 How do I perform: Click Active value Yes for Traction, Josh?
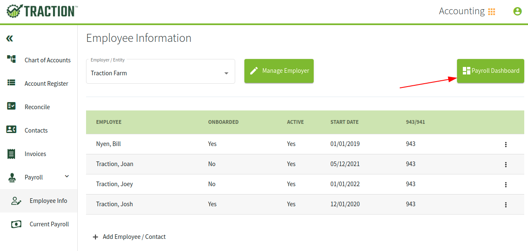click(x=291, y=204)
